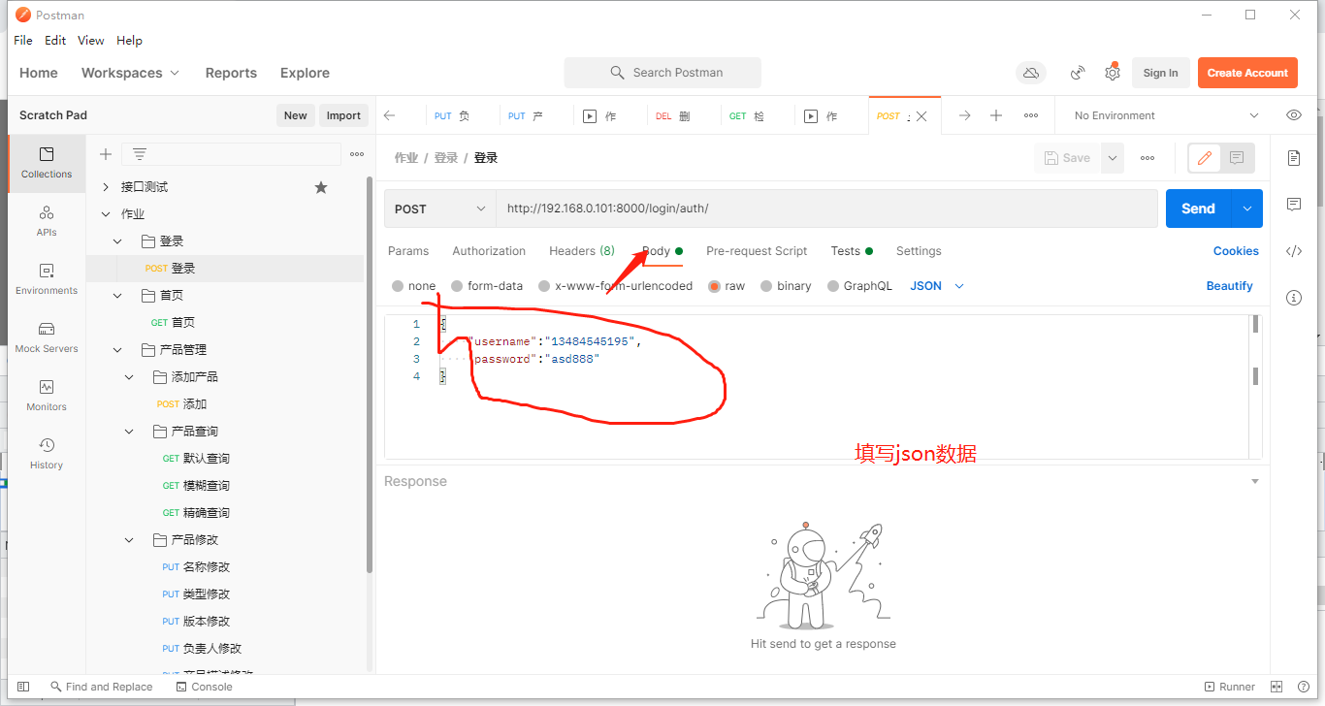The height and width of the screenshot is (706, 1325).
Task: Click the plus icon to create new collection
Action: pyautogui.click(x=106, y=154)
